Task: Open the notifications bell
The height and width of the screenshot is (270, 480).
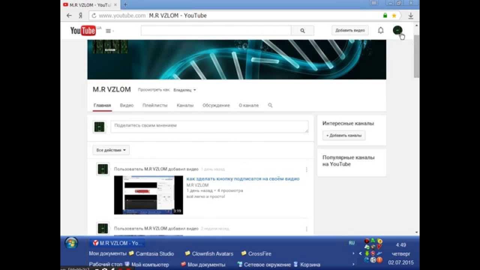Action: [381, 30]
